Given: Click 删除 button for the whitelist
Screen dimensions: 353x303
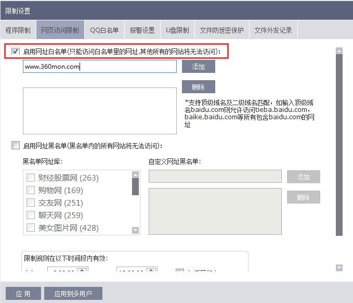Looking at the screenshot, I should click(198, 86).
